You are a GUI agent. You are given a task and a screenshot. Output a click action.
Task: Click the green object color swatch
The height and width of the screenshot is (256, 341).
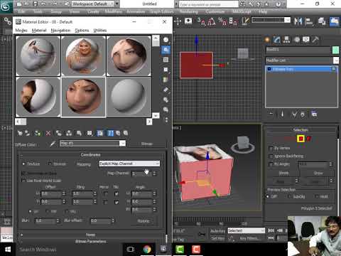click(x=335, y=50)
